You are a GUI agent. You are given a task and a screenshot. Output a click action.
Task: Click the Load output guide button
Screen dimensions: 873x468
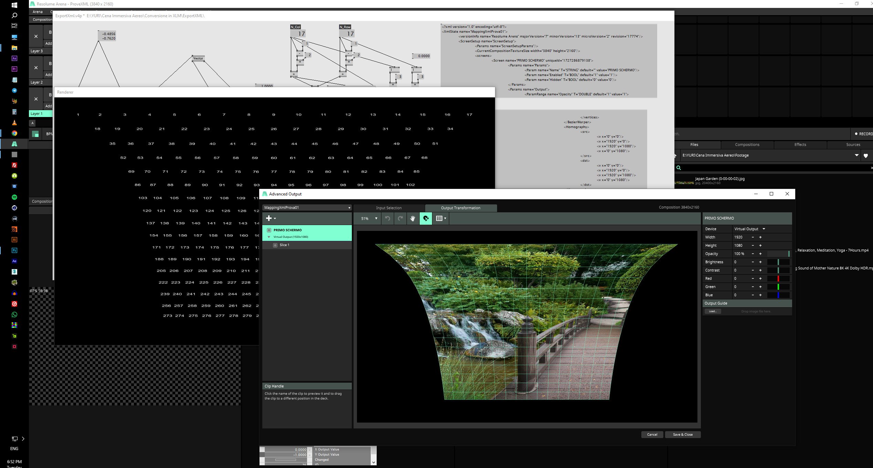(712, 311)
